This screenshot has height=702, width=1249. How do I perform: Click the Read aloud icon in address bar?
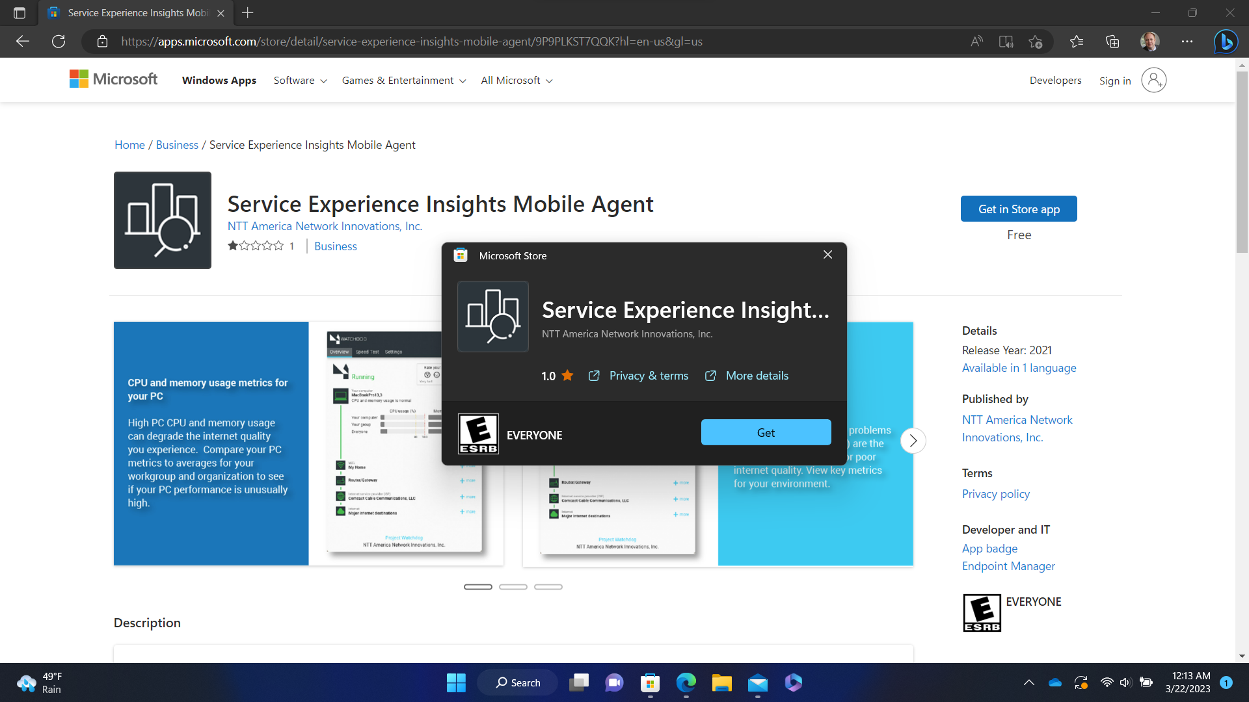976,42
